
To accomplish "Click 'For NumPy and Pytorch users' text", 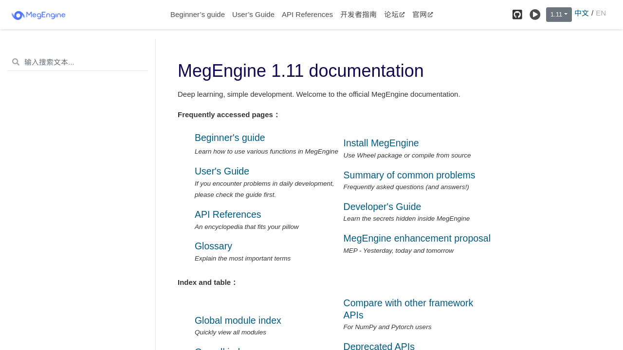I will (387, 327).
